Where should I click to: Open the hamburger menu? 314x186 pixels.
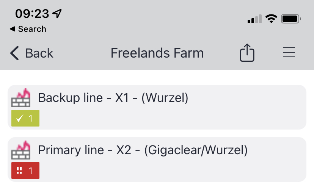289,53
